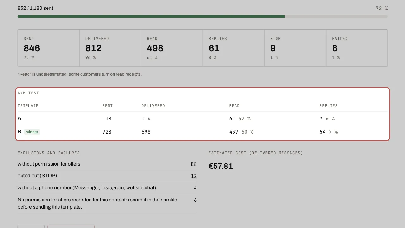This screenshot has height=228, width=405.
Task: Select the 9 value in the Stop card
Action: pyautogui.click(x=273, y=48)
